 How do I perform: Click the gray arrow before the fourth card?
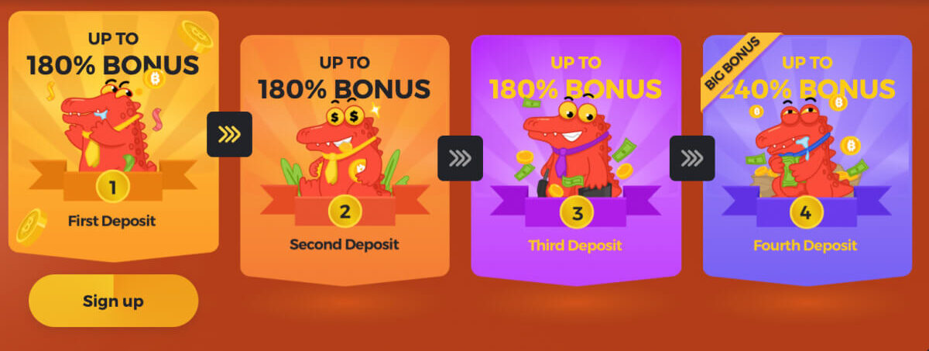click(691, 158)
